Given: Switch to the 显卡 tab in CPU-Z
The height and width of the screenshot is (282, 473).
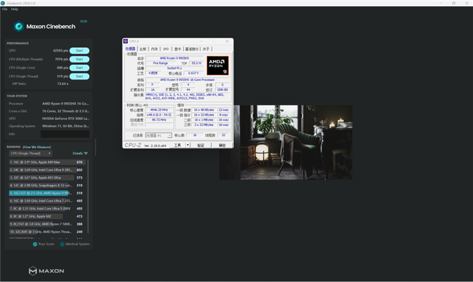Looking at the screenshot, I should point(178,49).
